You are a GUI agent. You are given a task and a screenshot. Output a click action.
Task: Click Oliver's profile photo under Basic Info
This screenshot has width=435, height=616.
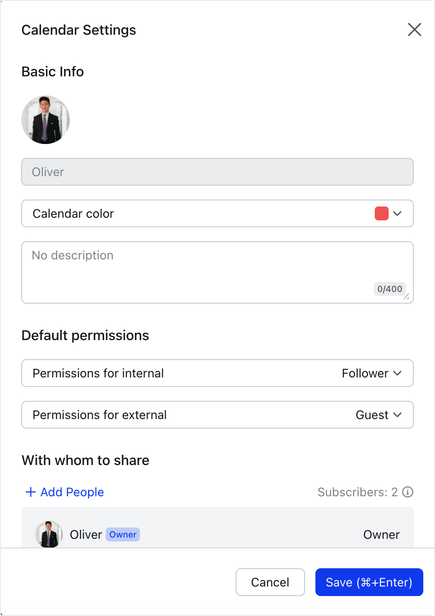tap(45, 119)
